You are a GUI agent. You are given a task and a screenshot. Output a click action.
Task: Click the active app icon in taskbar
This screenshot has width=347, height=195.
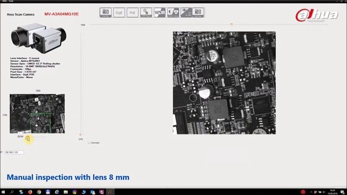pyautogui.click(x=111, y=192)
